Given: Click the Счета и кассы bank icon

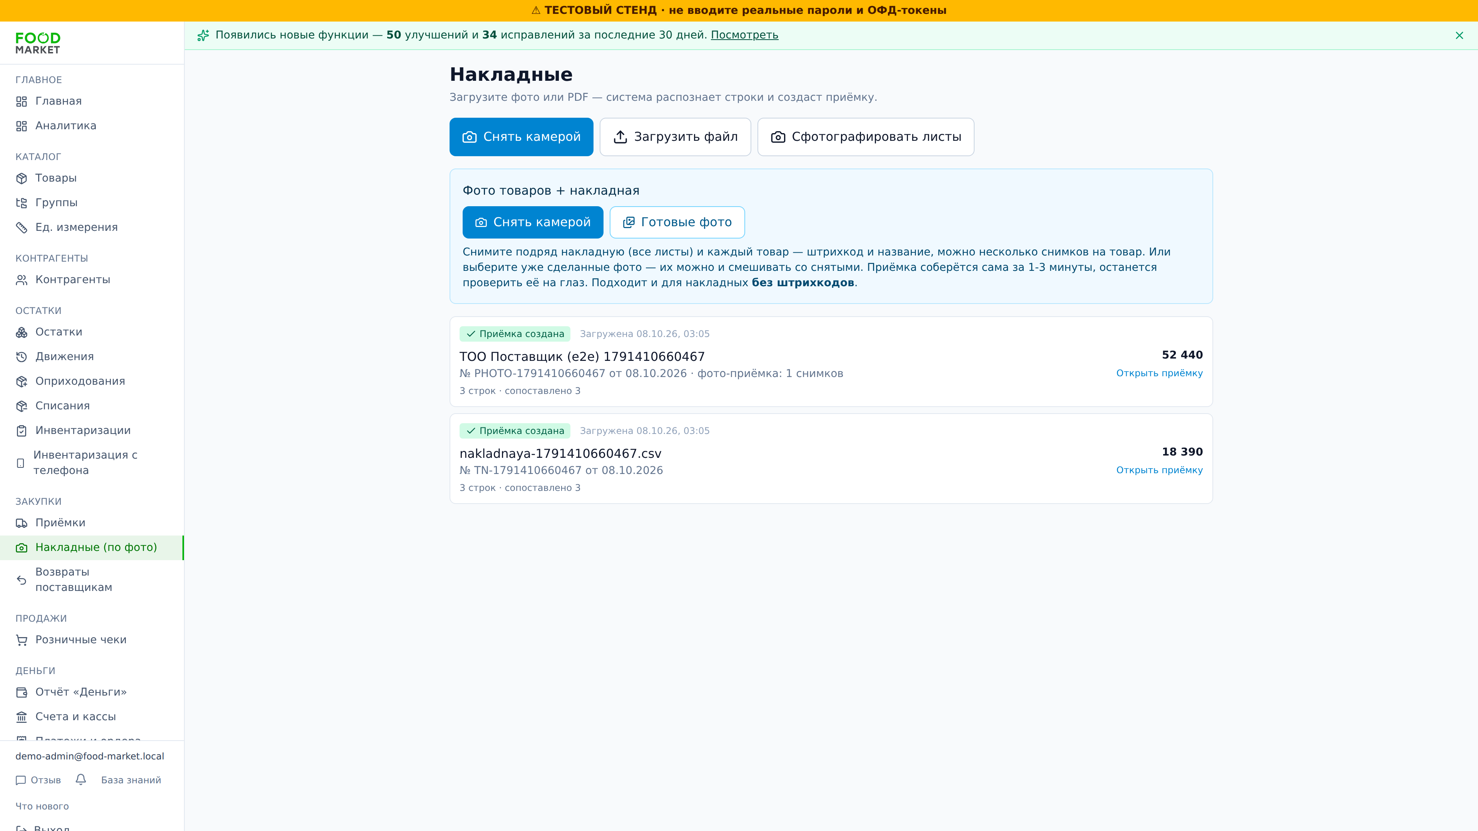Looking at the screenshot, I should [22, 717].
